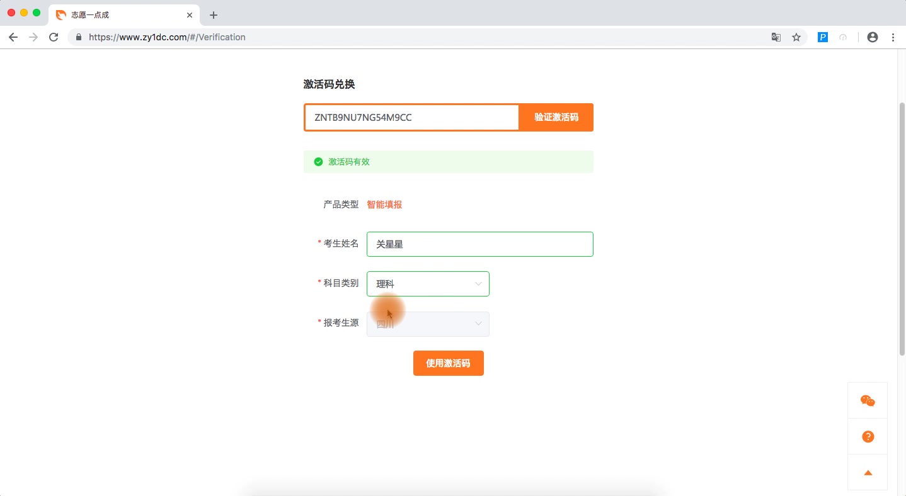
Task: Click the 智能填报 product type text
Action: [384, 205]
